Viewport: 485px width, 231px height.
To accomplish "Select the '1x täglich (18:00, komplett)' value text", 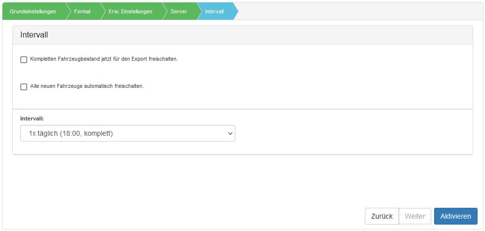I will [71, 133].
